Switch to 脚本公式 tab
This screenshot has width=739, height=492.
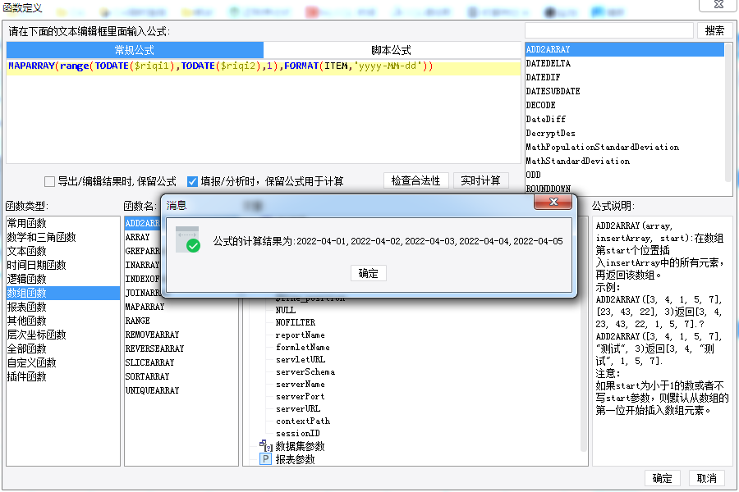tap(391, 50)
